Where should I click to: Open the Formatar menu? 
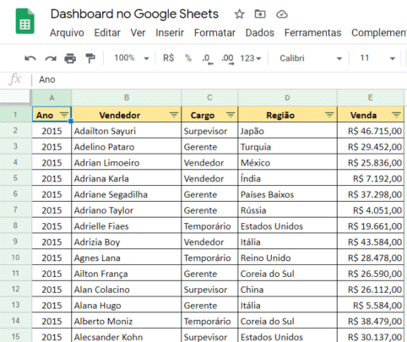point(214,33)
